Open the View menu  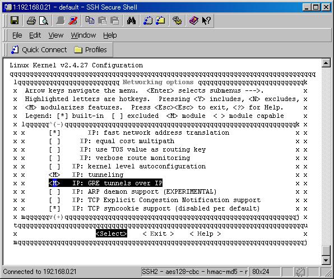[x=56, y=35]
